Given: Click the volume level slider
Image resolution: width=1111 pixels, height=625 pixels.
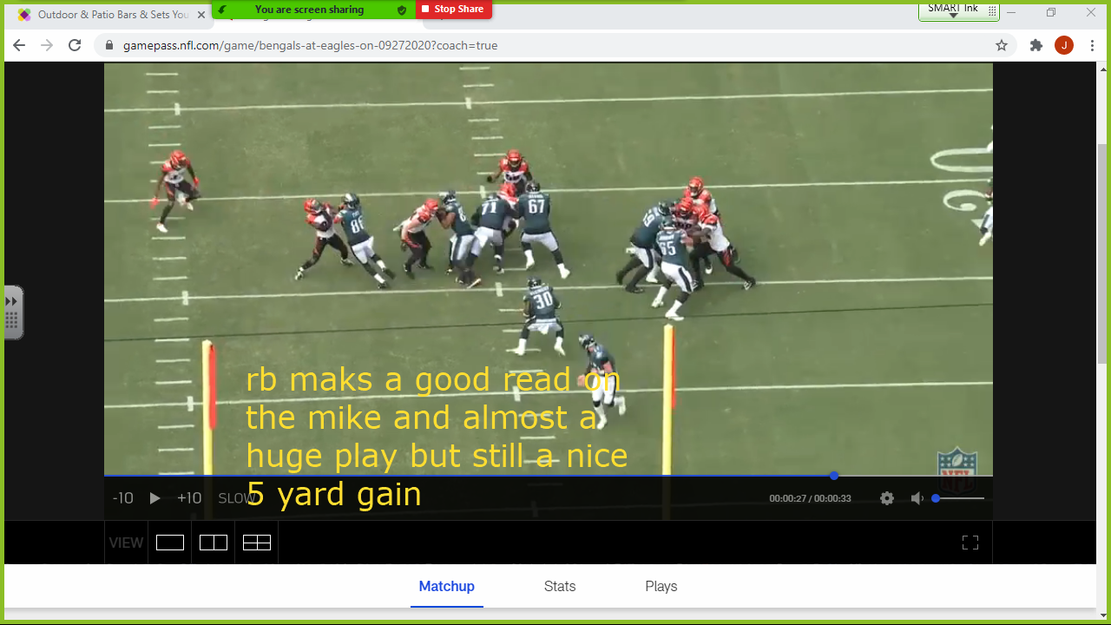Looking at the screenshot, I should [959, 497].
